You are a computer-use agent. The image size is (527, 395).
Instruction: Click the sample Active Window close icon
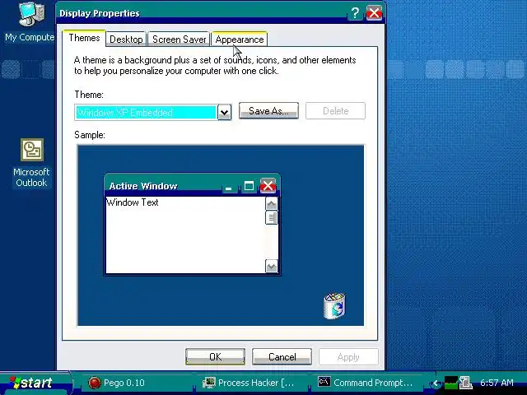[268, 186]
